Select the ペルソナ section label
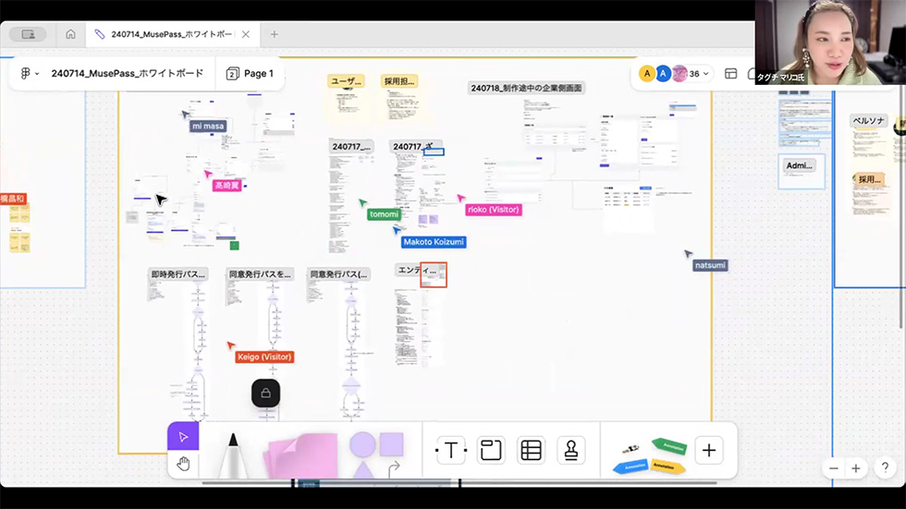Viewport: 906px width, 509px height. click(868, 121)
